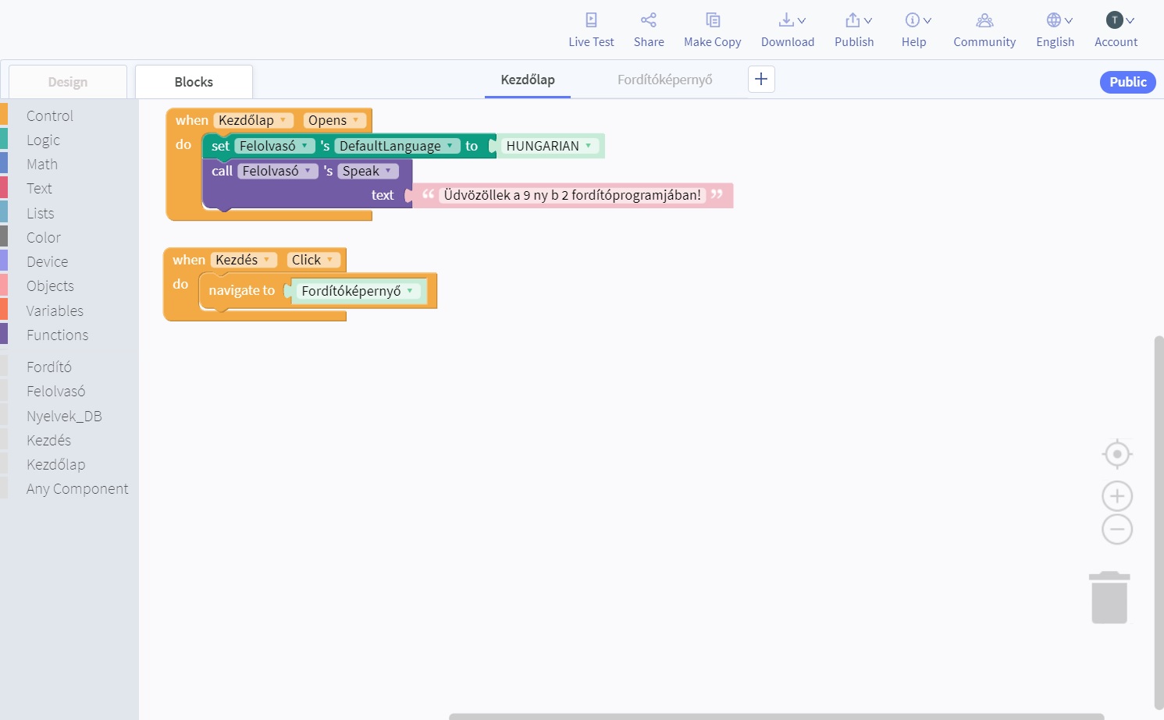Zoom out with the minus circle icon
The width and height of the screenshot is (1164, 720).
coord(1116,530)
